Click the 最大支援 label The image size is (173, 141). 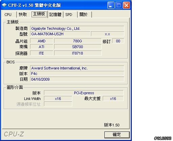(x=92, y=99)
